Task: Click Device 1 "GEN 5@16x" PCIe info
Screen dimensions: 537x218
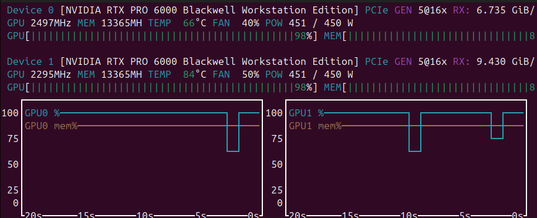Action: pos(421,62)
